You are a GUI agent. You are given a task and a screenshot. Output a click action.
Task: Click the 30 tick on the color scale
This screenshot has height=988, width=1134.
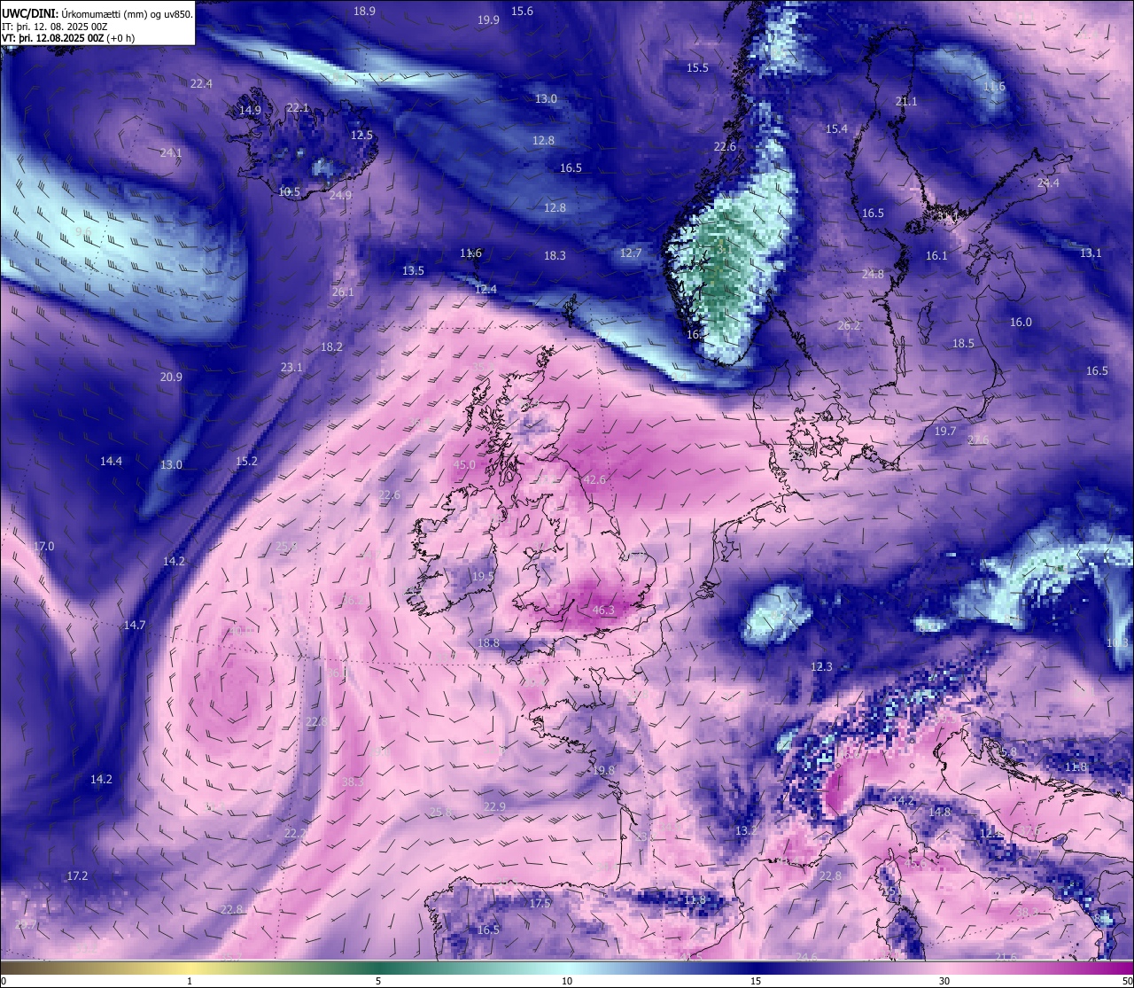click(944, 981)
